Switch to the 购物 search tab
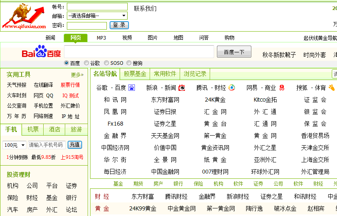The width and height of the screenshot is (337, 216). coord(229,38)
